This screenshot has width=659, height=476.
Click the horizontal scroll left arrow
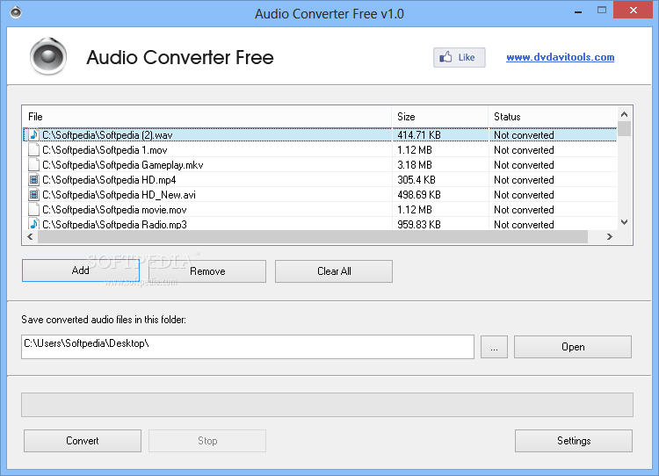(30, 236)
